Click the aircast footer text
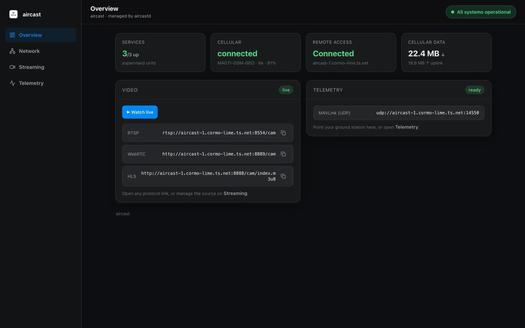525x328 pixels. (123, 214)
